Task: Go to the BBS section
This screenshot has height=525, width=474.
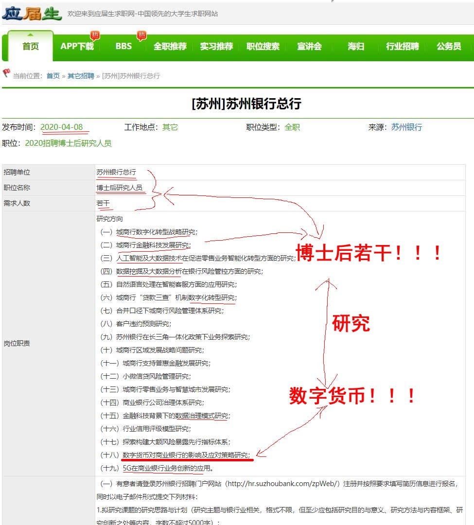Action: (123, 46)
